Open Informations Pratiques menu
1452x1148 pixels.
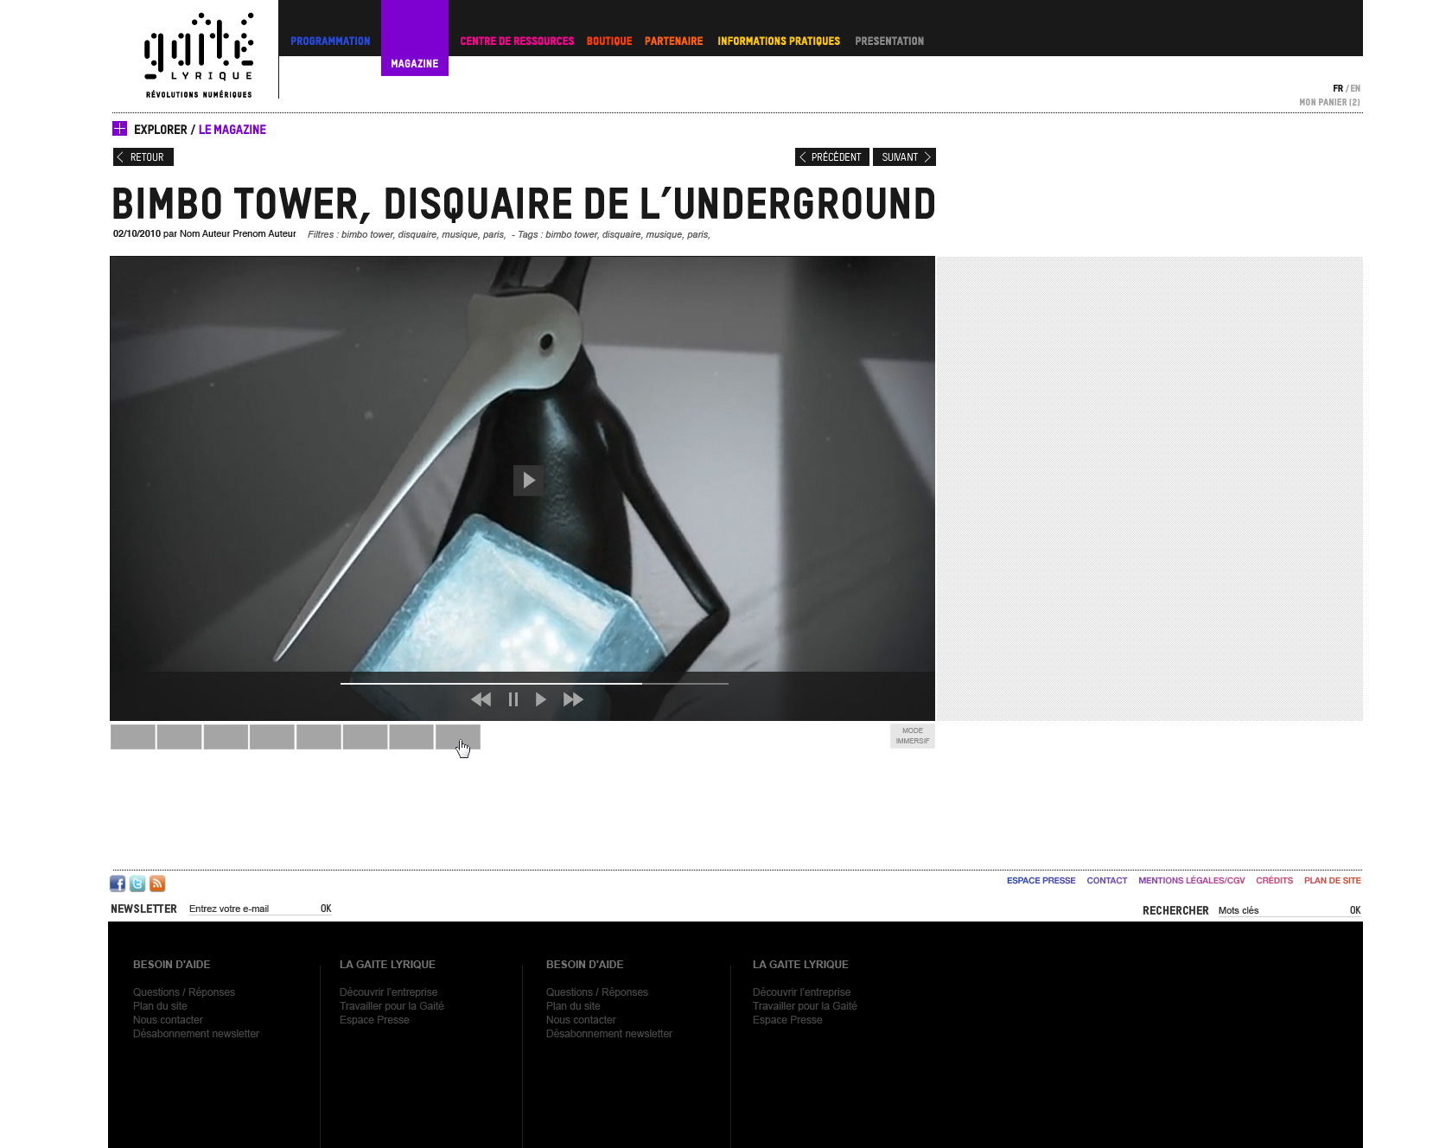coord(779,41)
